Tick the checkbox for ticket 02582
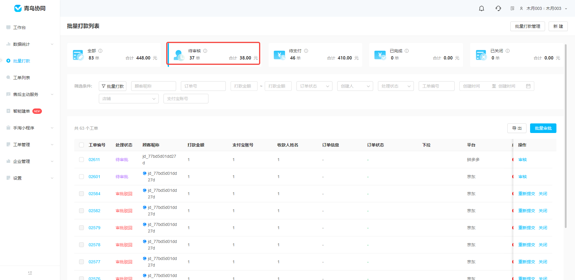The image size is (575, 280). [x=81, y=211]
